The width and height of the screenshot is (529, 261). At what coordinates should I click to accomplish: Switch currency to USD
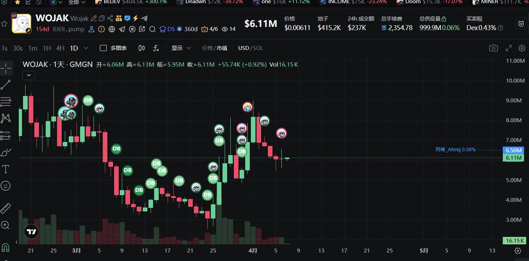point(243,48)
